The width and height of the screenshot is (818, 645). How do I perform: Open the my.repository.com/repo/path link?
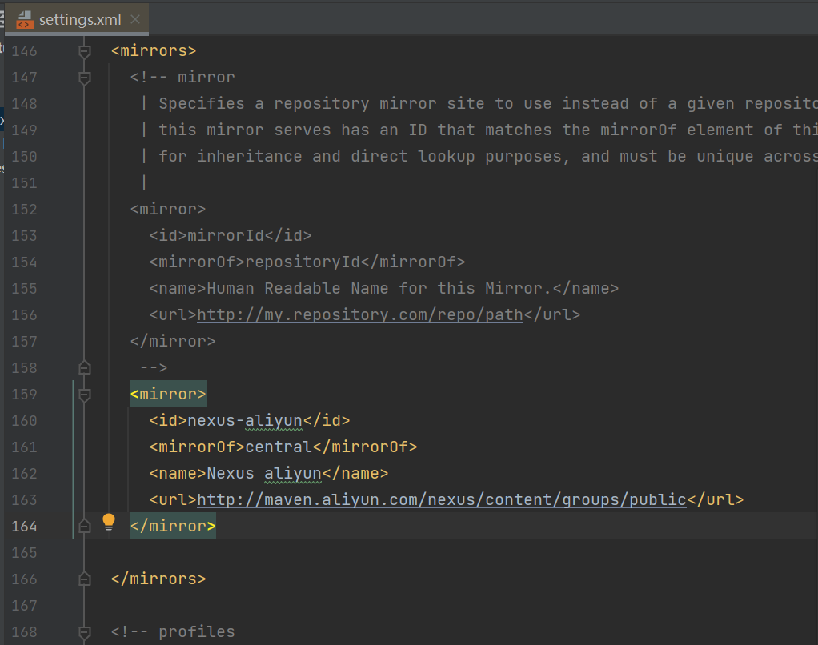click(x=359, y=315)
